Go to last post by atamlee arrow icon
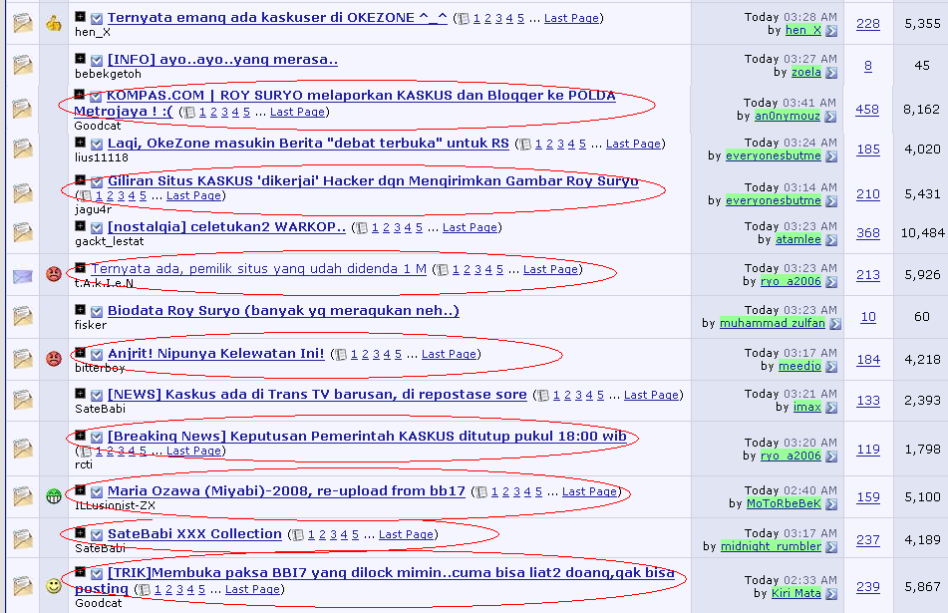948x613 pixels. tap(831, 240)
